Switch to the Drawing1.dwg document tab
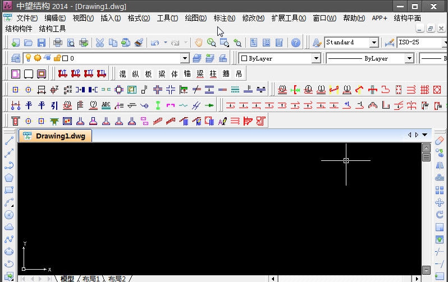 click(56, 136)
